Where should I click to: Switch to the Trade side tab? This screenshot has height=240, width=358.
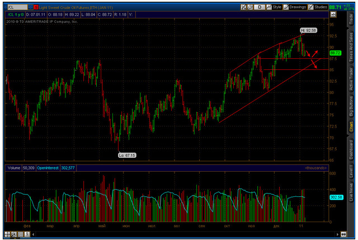351,20
